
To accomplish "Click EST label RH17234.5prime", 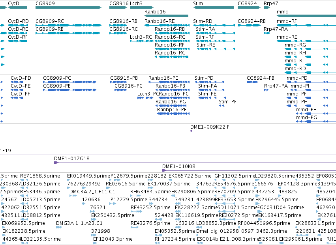I will click(x=175, y=239).
